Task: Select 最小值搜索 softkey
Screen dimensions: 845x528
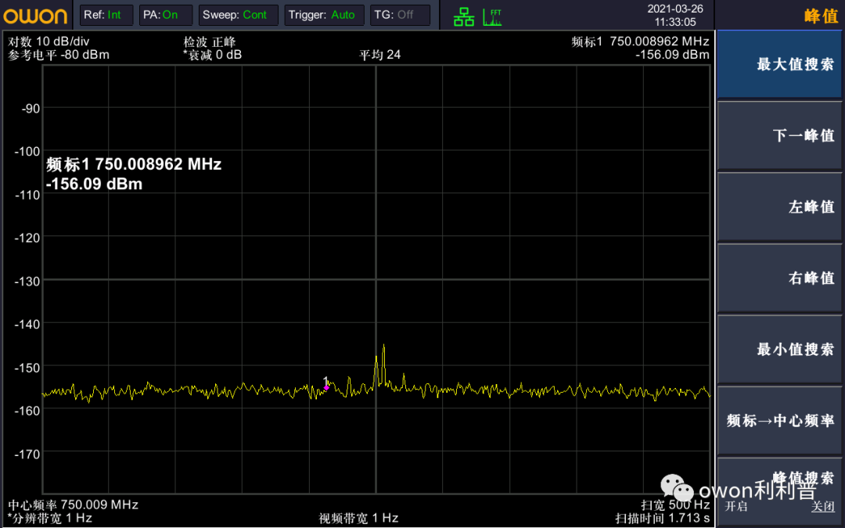Action: point(780,349)
